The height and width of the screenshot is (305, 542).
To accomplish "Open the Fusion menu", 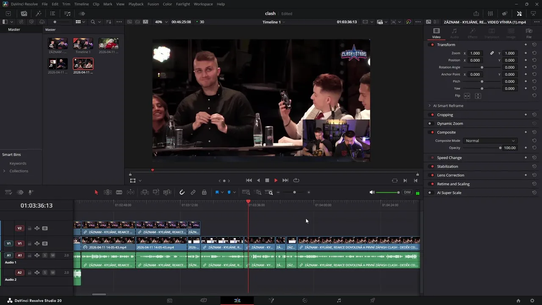I will coord(153,4).
